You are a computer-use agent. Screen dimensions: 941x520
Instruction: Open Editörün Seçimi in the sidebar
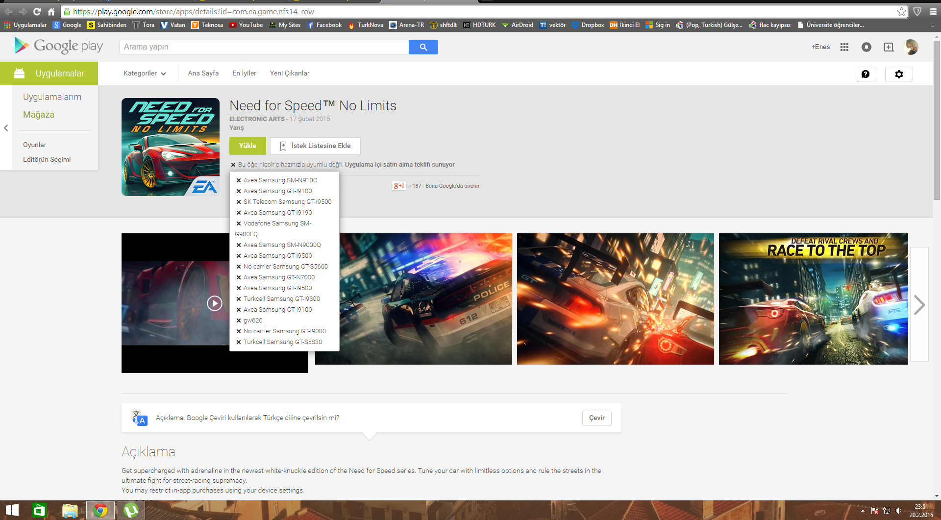coord(47,159)
